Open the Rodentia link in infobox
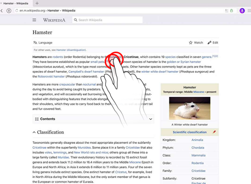The image size is (251, 184). (198, 163)
